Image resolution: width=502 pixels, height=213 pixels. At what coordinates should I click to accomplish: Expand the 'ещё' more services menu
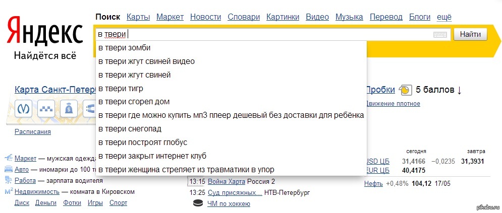(444, 17)
